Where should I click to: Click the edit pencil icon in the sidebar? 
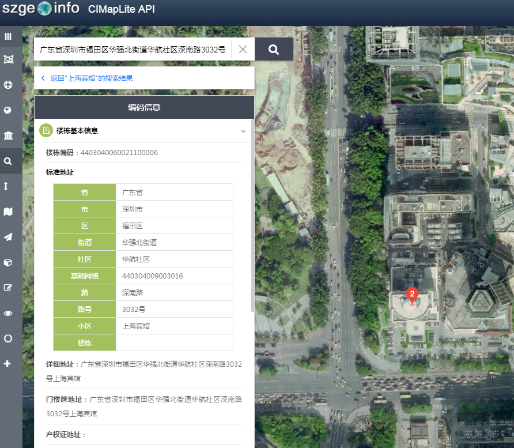point(8,288)
